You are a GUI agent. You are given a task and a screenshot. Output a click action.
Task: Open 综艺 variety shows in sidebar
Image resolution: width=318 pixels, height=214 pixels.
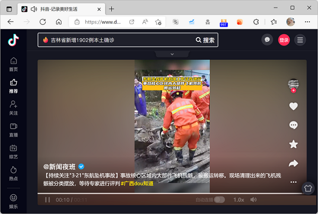tap(13, 152)
